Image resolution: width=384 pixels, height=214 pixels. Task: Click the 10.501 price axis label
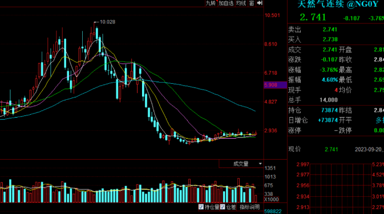272,15
